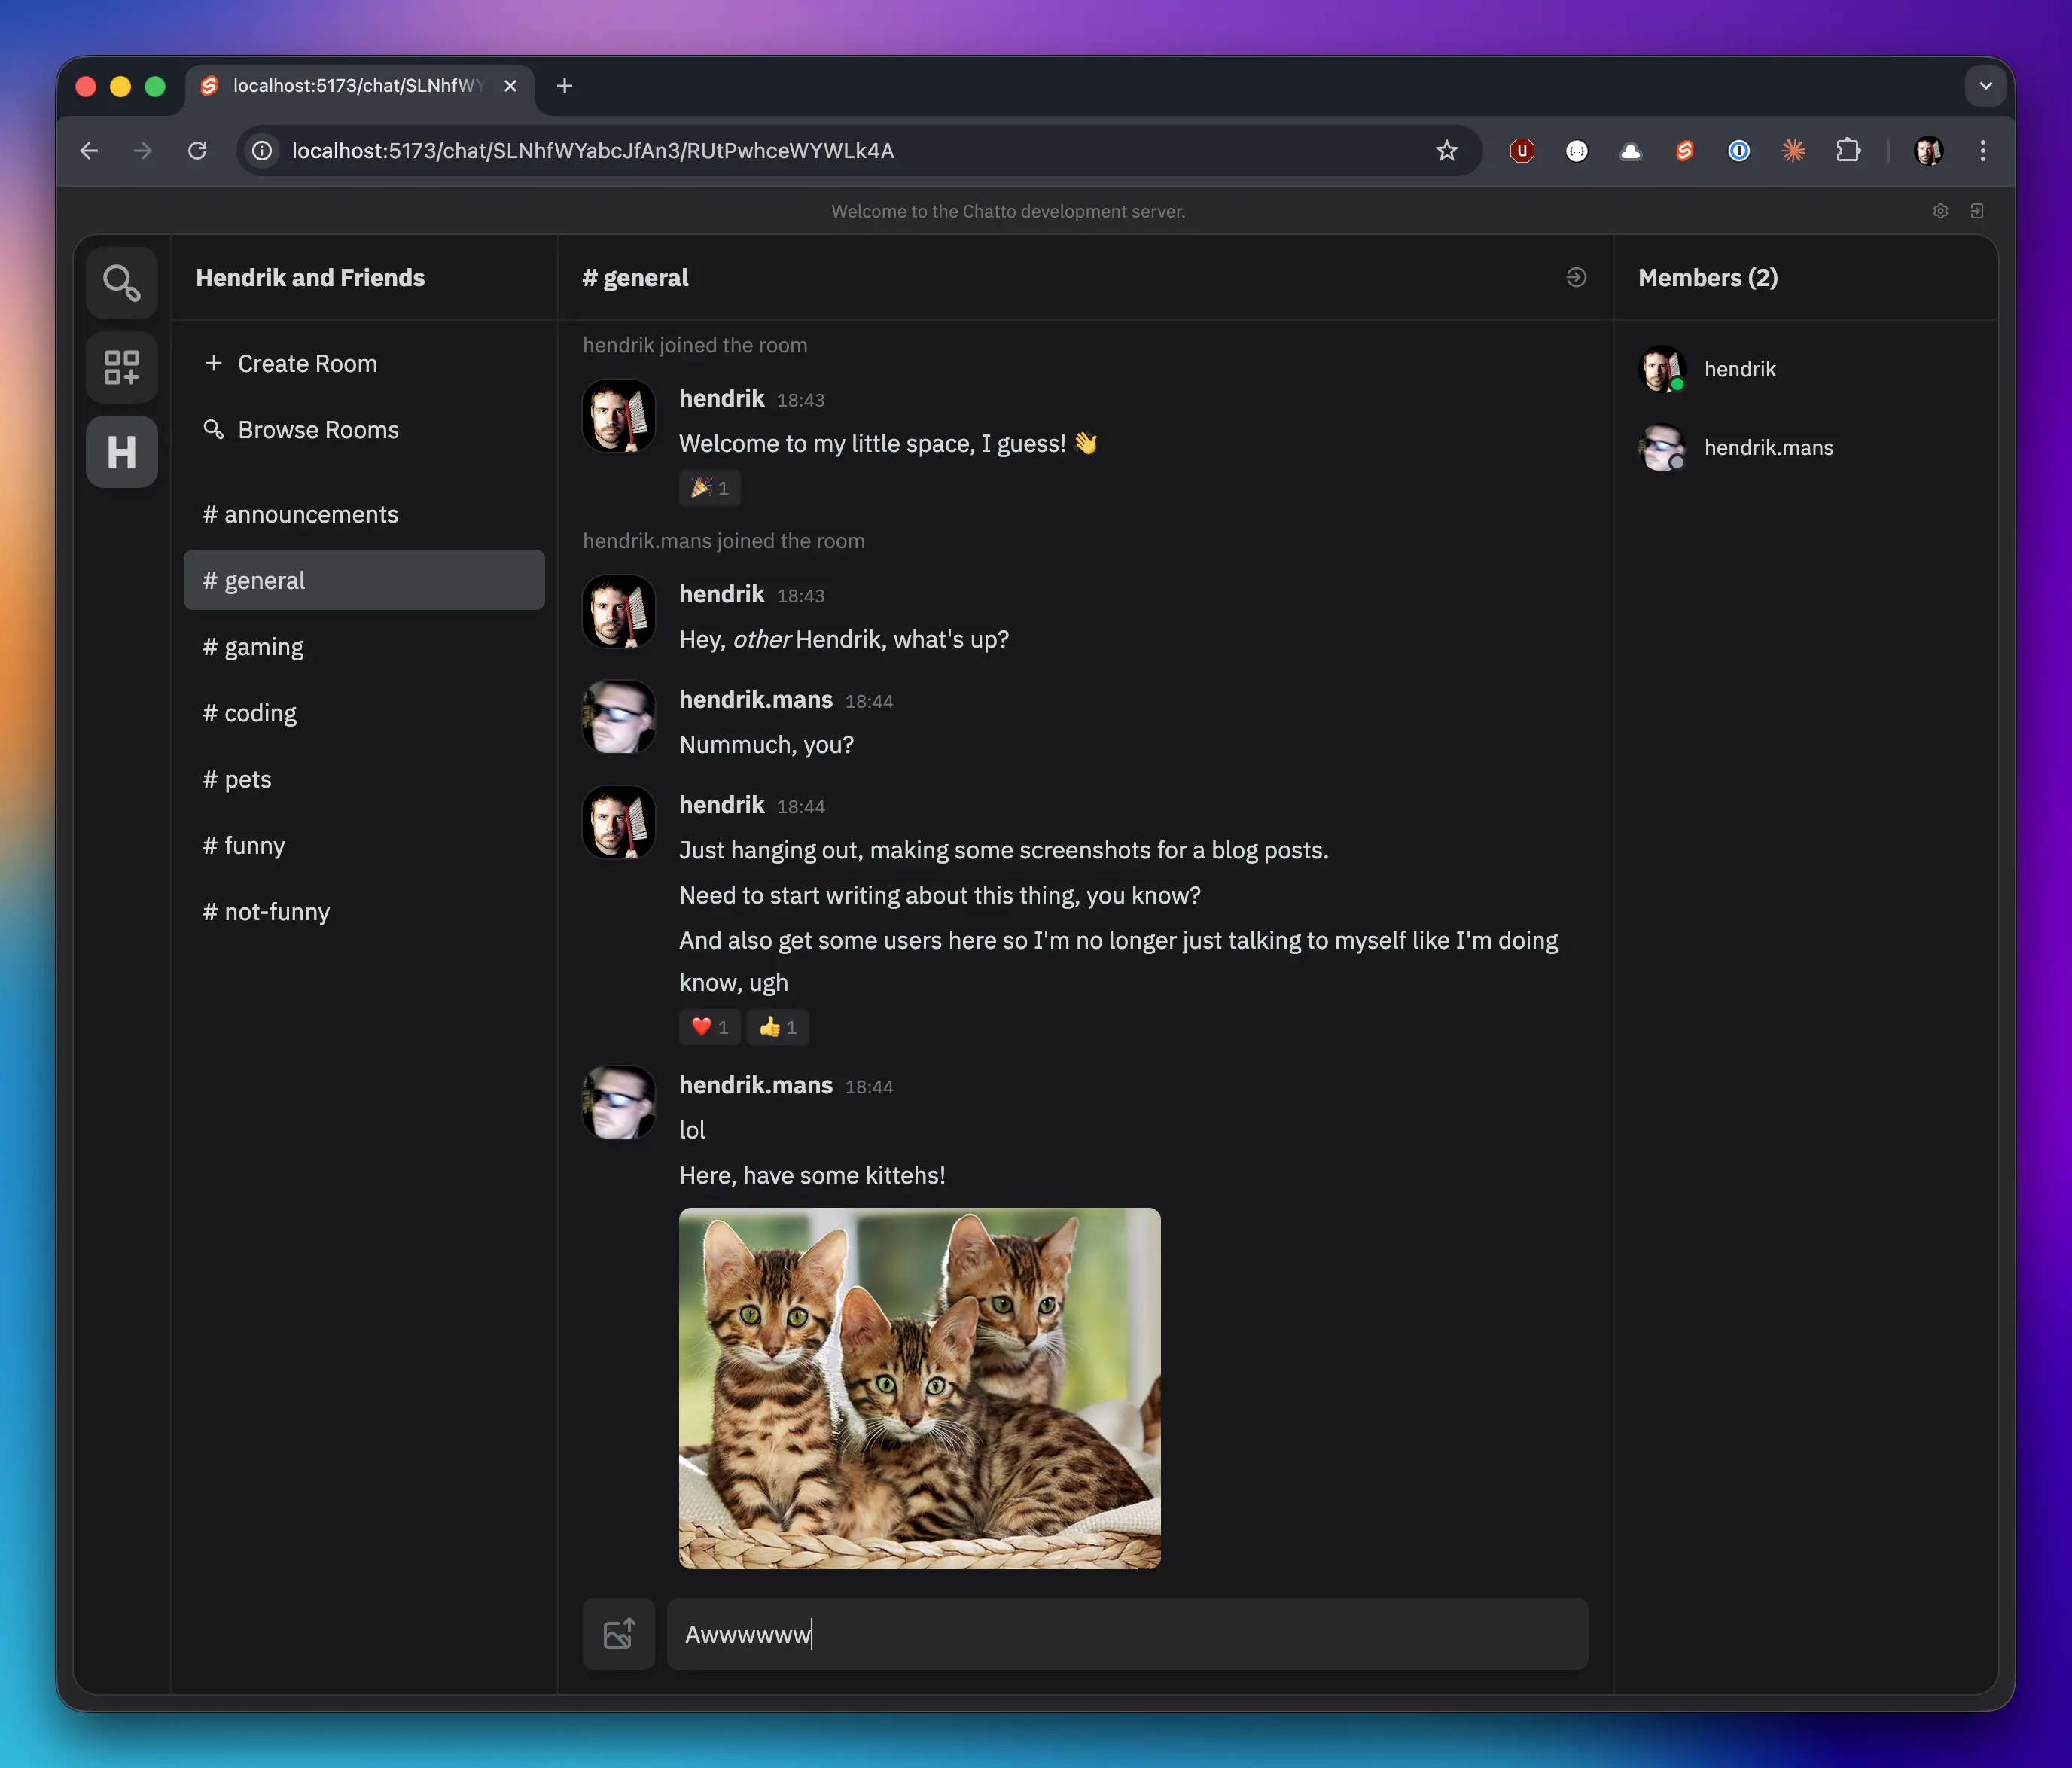Image resolution: width=2072 pixels, height=1768 pixels.
Task: Click Create Room
Action: point(291,363)
